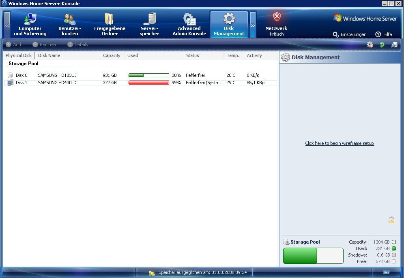404x278 pixels.
Task: Select the Disk Management tab
Action: 229,24
